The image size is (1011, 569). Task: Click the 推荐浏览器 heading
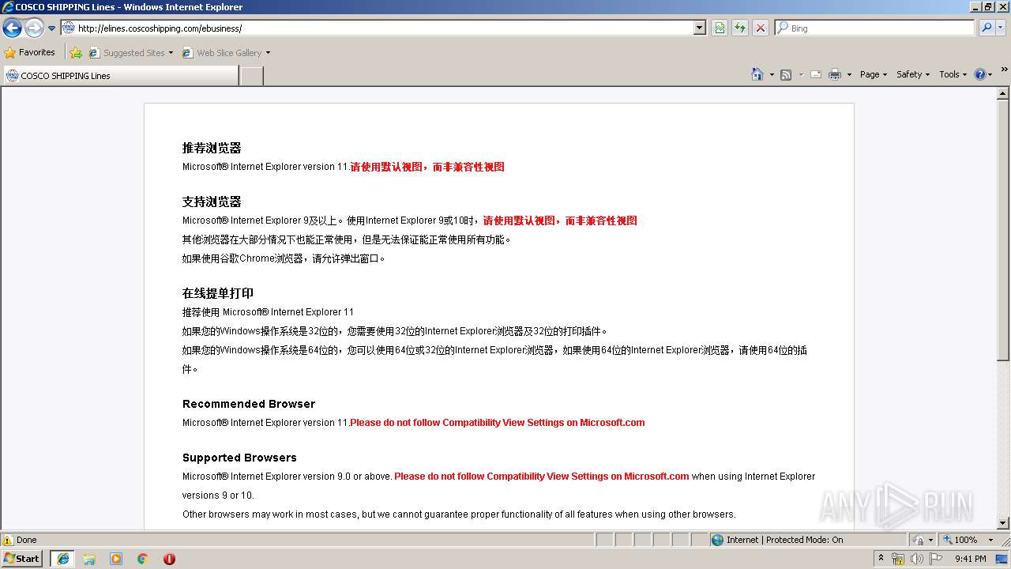coord(212,148)
